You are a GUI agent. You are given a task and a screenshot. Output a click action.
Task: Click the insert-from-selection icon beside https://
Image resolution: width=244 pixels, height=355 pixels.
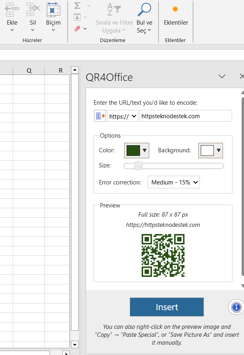tap(100, 116)
